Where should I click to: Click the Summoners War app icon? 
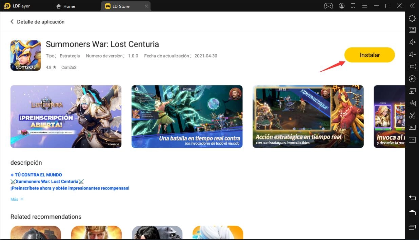click(x=26, y=55)
